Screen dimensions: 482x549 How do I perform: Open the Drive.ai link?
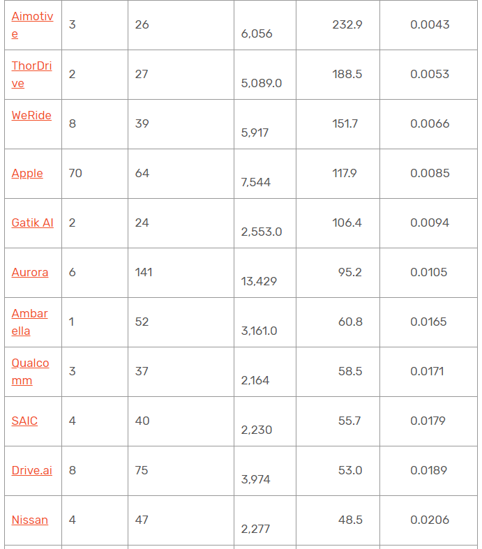32,470
